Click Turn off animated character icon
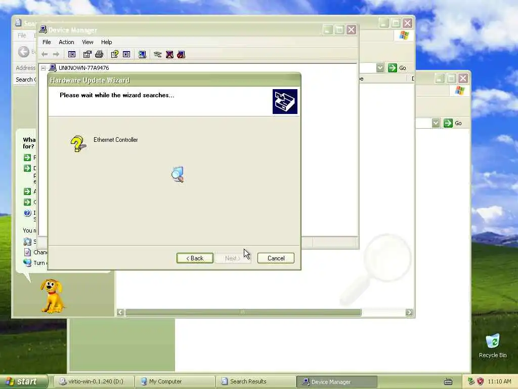518x389 pixels. pyautogui.click(x=27, y=263)
